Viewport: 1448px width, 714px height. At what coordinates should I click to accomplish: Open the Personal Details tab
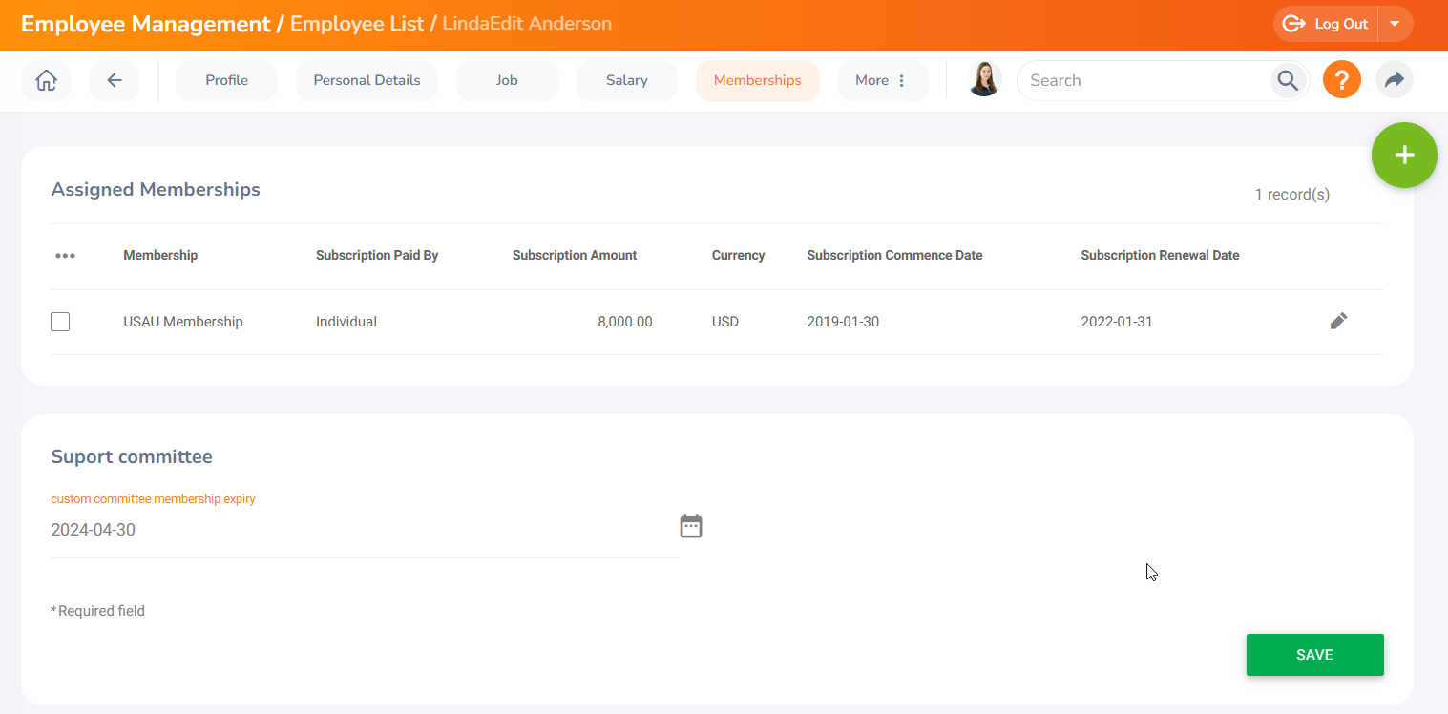[x=367, y=80]
